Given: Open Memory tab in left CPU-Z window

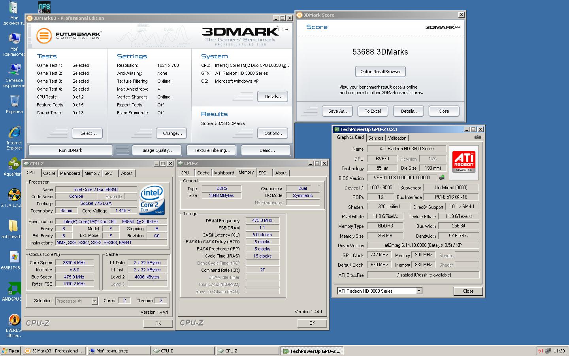Looking at the screenshot, I should [x=92, y=173].
